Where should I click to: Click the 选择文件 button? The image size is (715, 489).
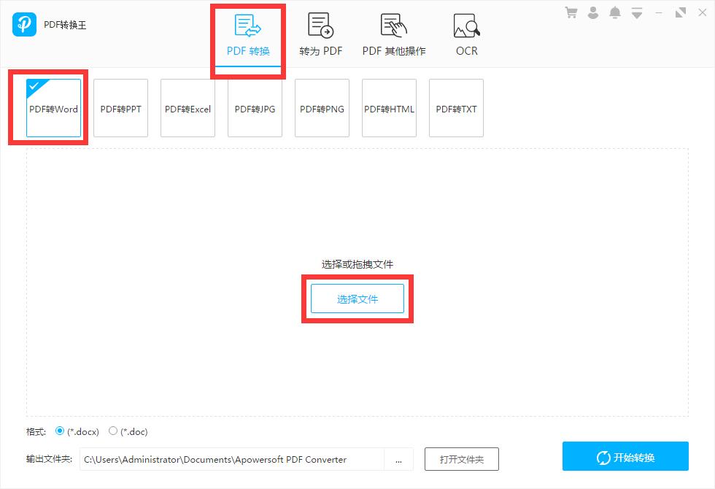tap(357, 299)
